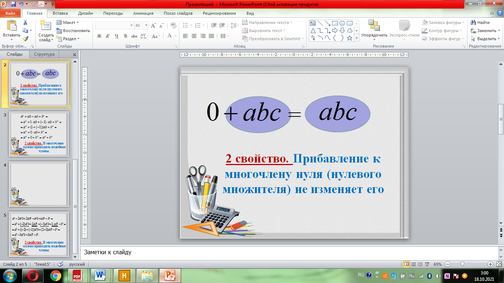The image size is (504, 283).
Task: Toggle italic К formatting
Action: (x=108, y=36)
